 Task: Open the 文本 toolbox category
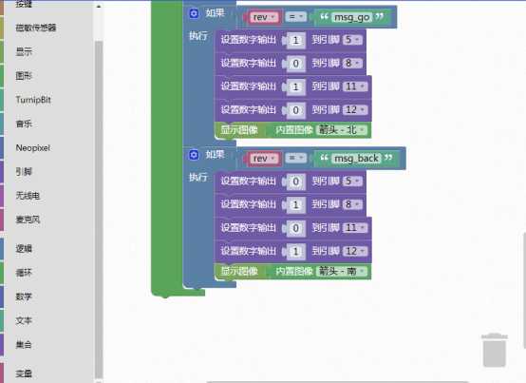click(24, 320)
